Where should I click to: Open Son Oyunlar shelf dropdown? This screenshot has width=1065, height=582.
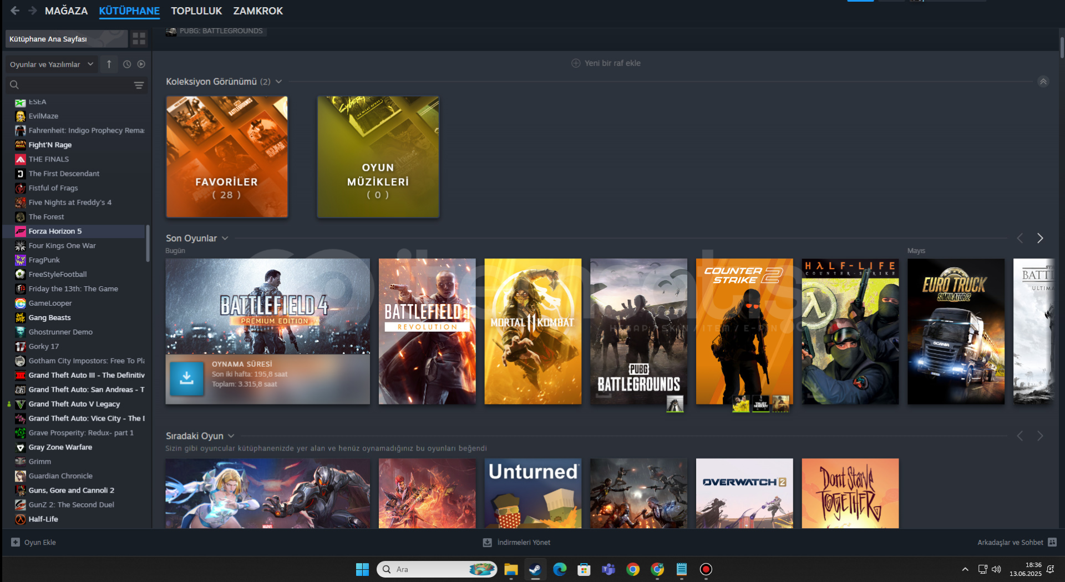pos(225,238)
